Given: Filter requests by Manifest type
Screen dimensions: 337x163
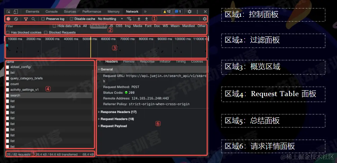Looking at the screenshot, I should [x=188, y=26].
